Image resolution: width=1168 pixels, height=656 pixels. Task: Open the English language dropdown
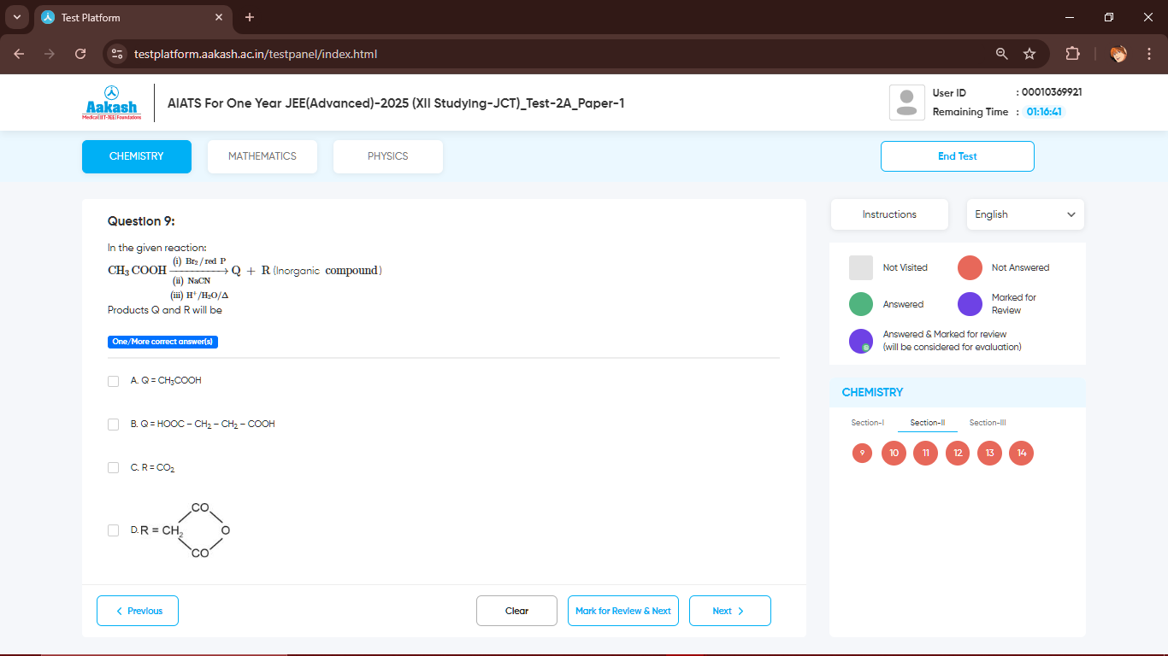(x=1024, y=214)
